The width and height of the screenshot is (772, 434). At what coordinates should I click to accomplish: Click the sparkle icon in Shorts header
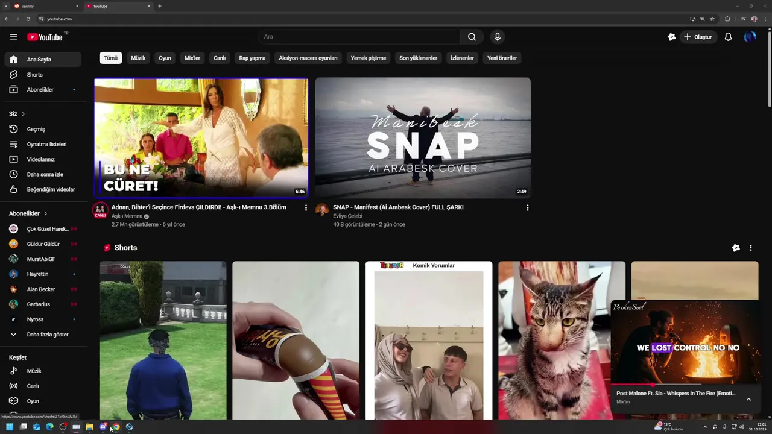pos(736,248)
